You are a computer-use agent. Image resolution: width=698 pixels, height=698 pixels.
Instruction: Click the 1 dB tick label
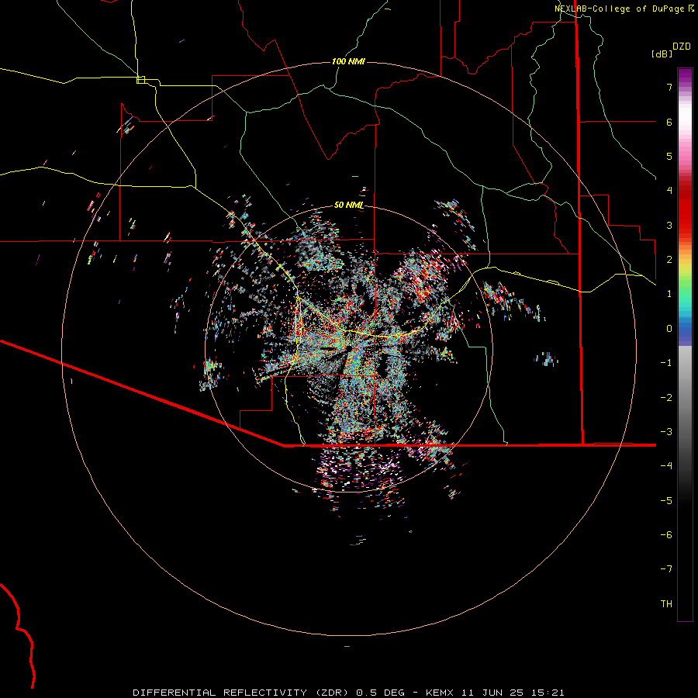(x=669, y=294)
